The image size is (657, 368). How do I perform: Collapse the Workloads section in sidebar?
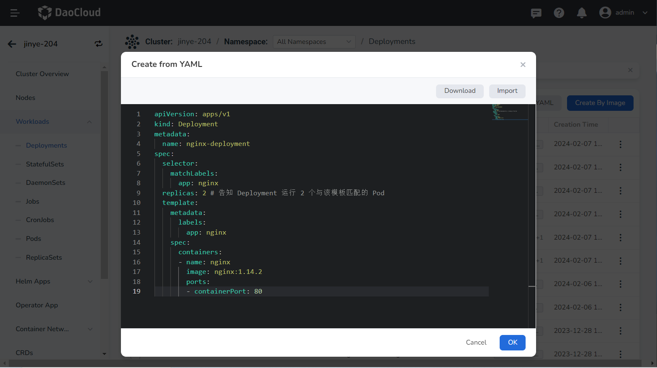(89, 122)
